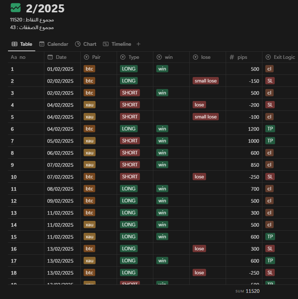This screenshot has height=299, width=298.
Task: Click the no column Aa icon
Action: click(14, 57)
